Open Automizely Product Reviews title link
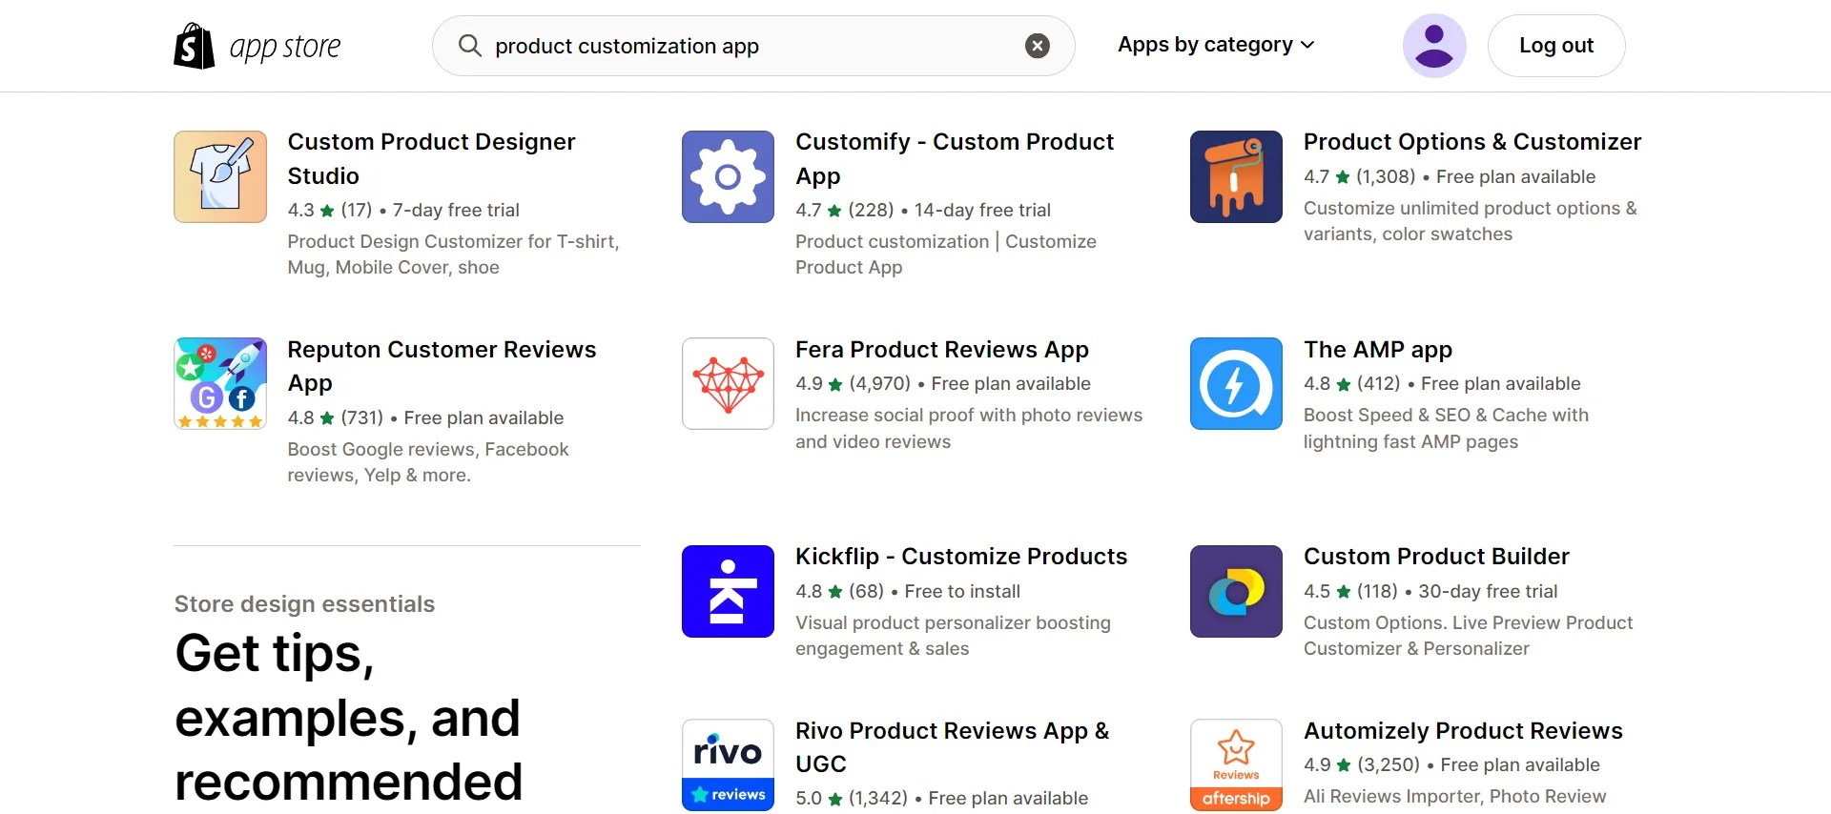Viewport: 1831px width, 814px height. [1462, 731]
